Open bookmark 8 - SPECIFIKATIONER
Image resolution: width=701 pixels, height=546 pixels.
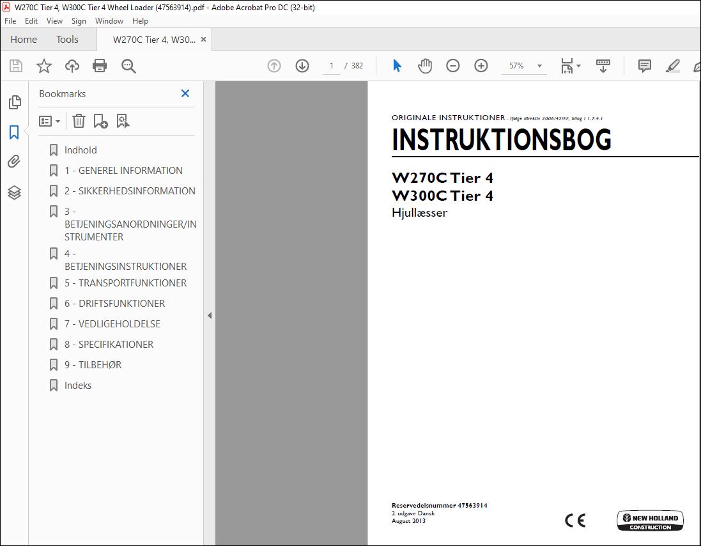[109, 345]
